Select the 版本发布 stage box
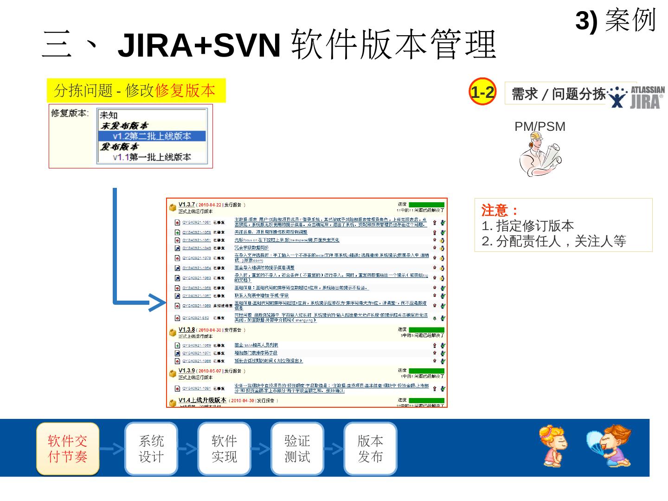668x501 pixels. click(x=370, y=449)
